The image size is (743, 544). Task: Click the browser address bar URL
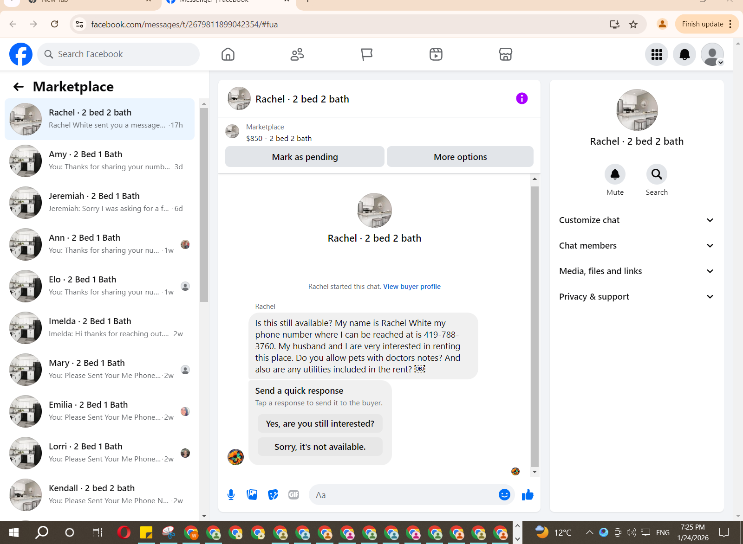pos(184,24)
